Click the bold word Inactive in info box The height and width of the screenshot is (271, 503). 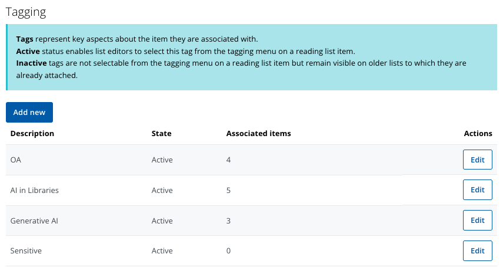(x=31, y=63)
